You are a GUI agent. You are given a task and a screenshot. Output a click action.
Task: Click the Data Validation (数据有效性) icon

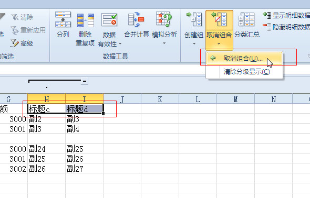tap(109, 20)
